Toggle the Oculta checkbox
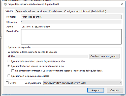 pyautogui.click(x=7, y=83)
